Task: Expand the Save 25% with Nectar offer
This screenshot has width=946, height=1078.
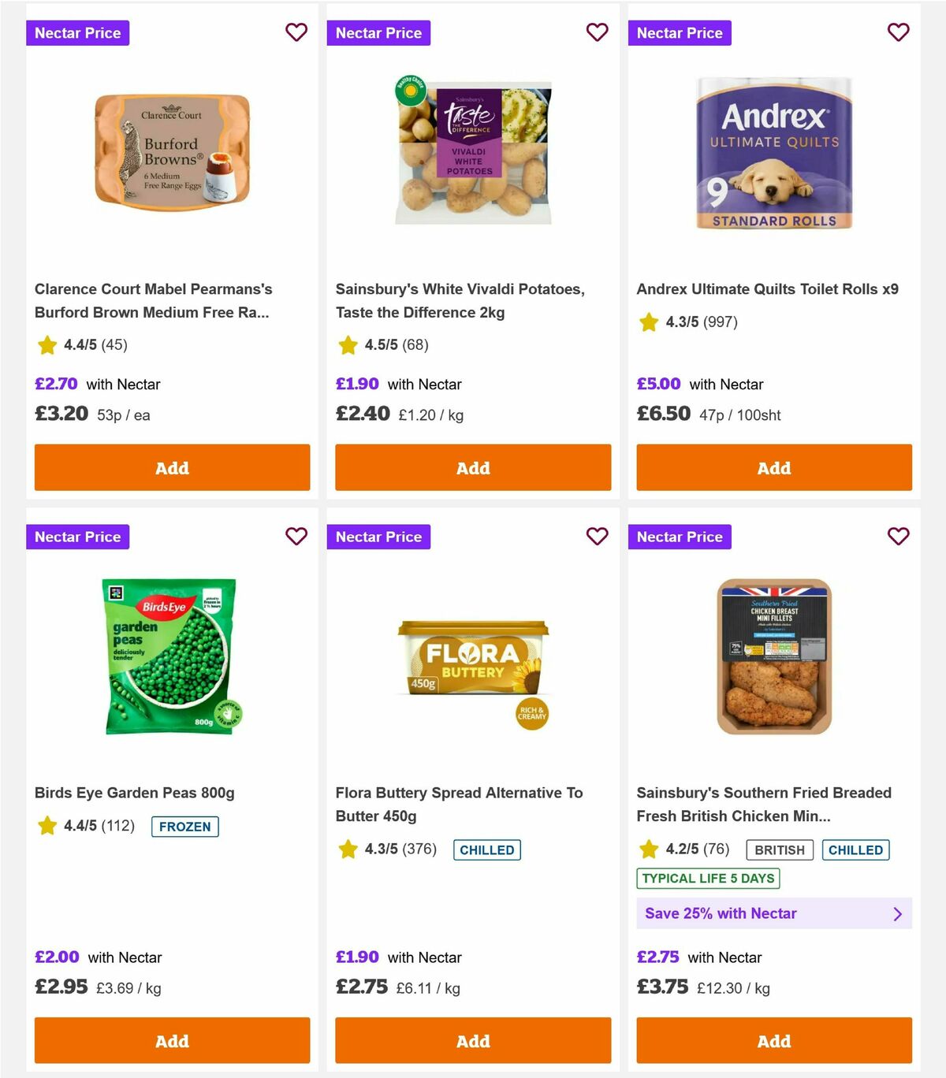Action: pyautogui.click(x=774, y=913)
